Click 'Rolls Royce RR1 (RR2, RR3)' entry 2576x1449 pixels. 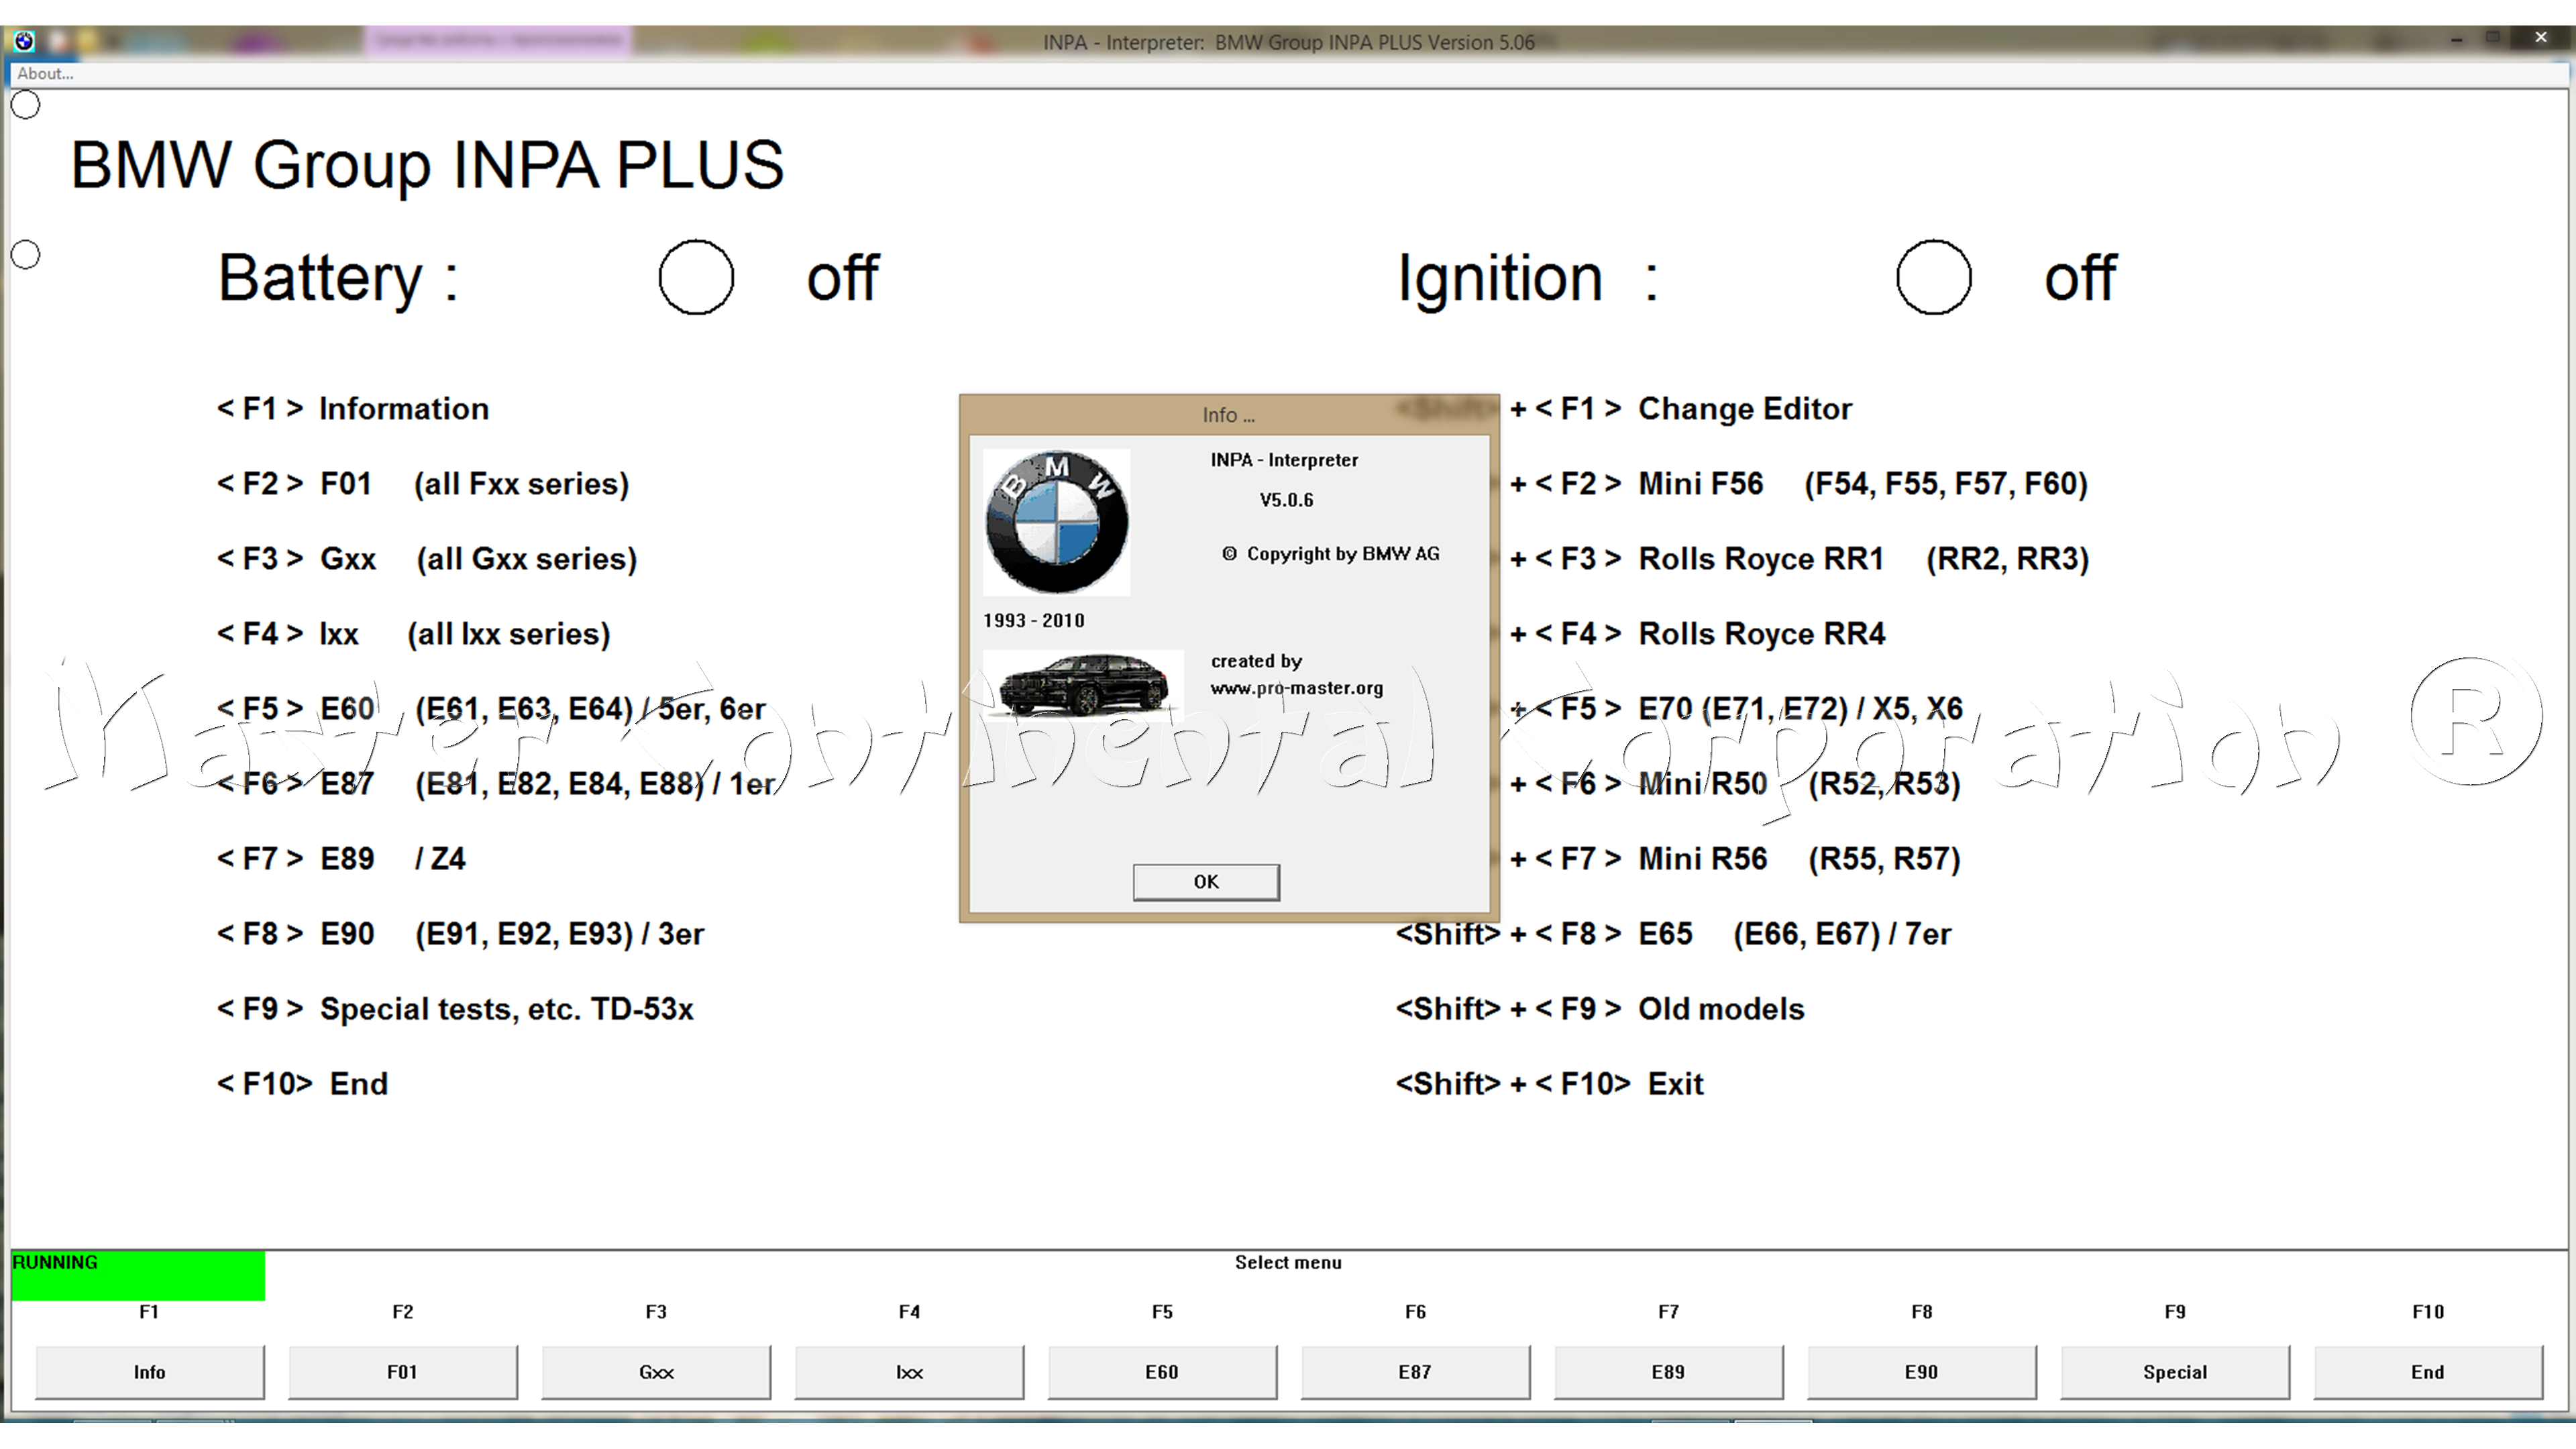tap(1864, 559)
